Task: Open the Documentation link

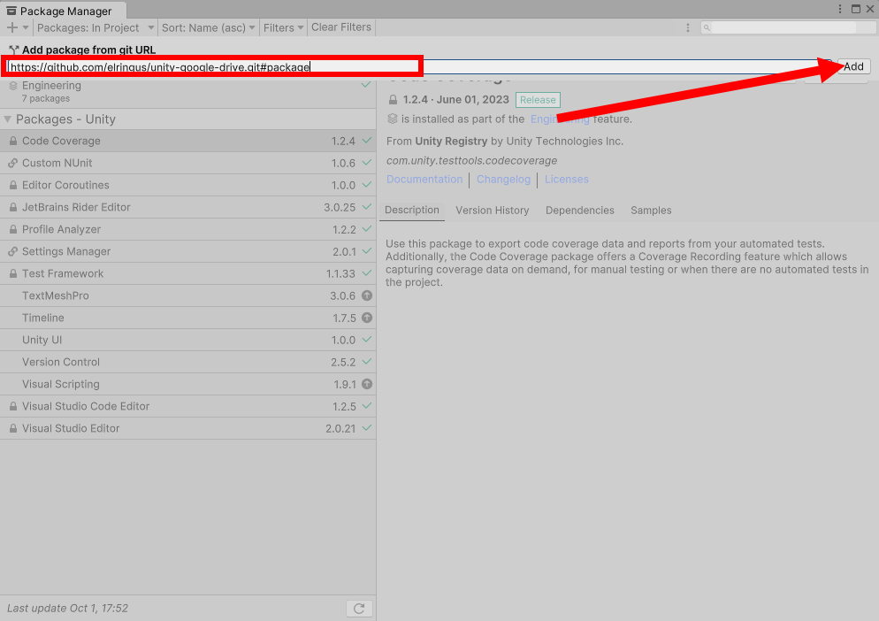Action: (424, 179)
